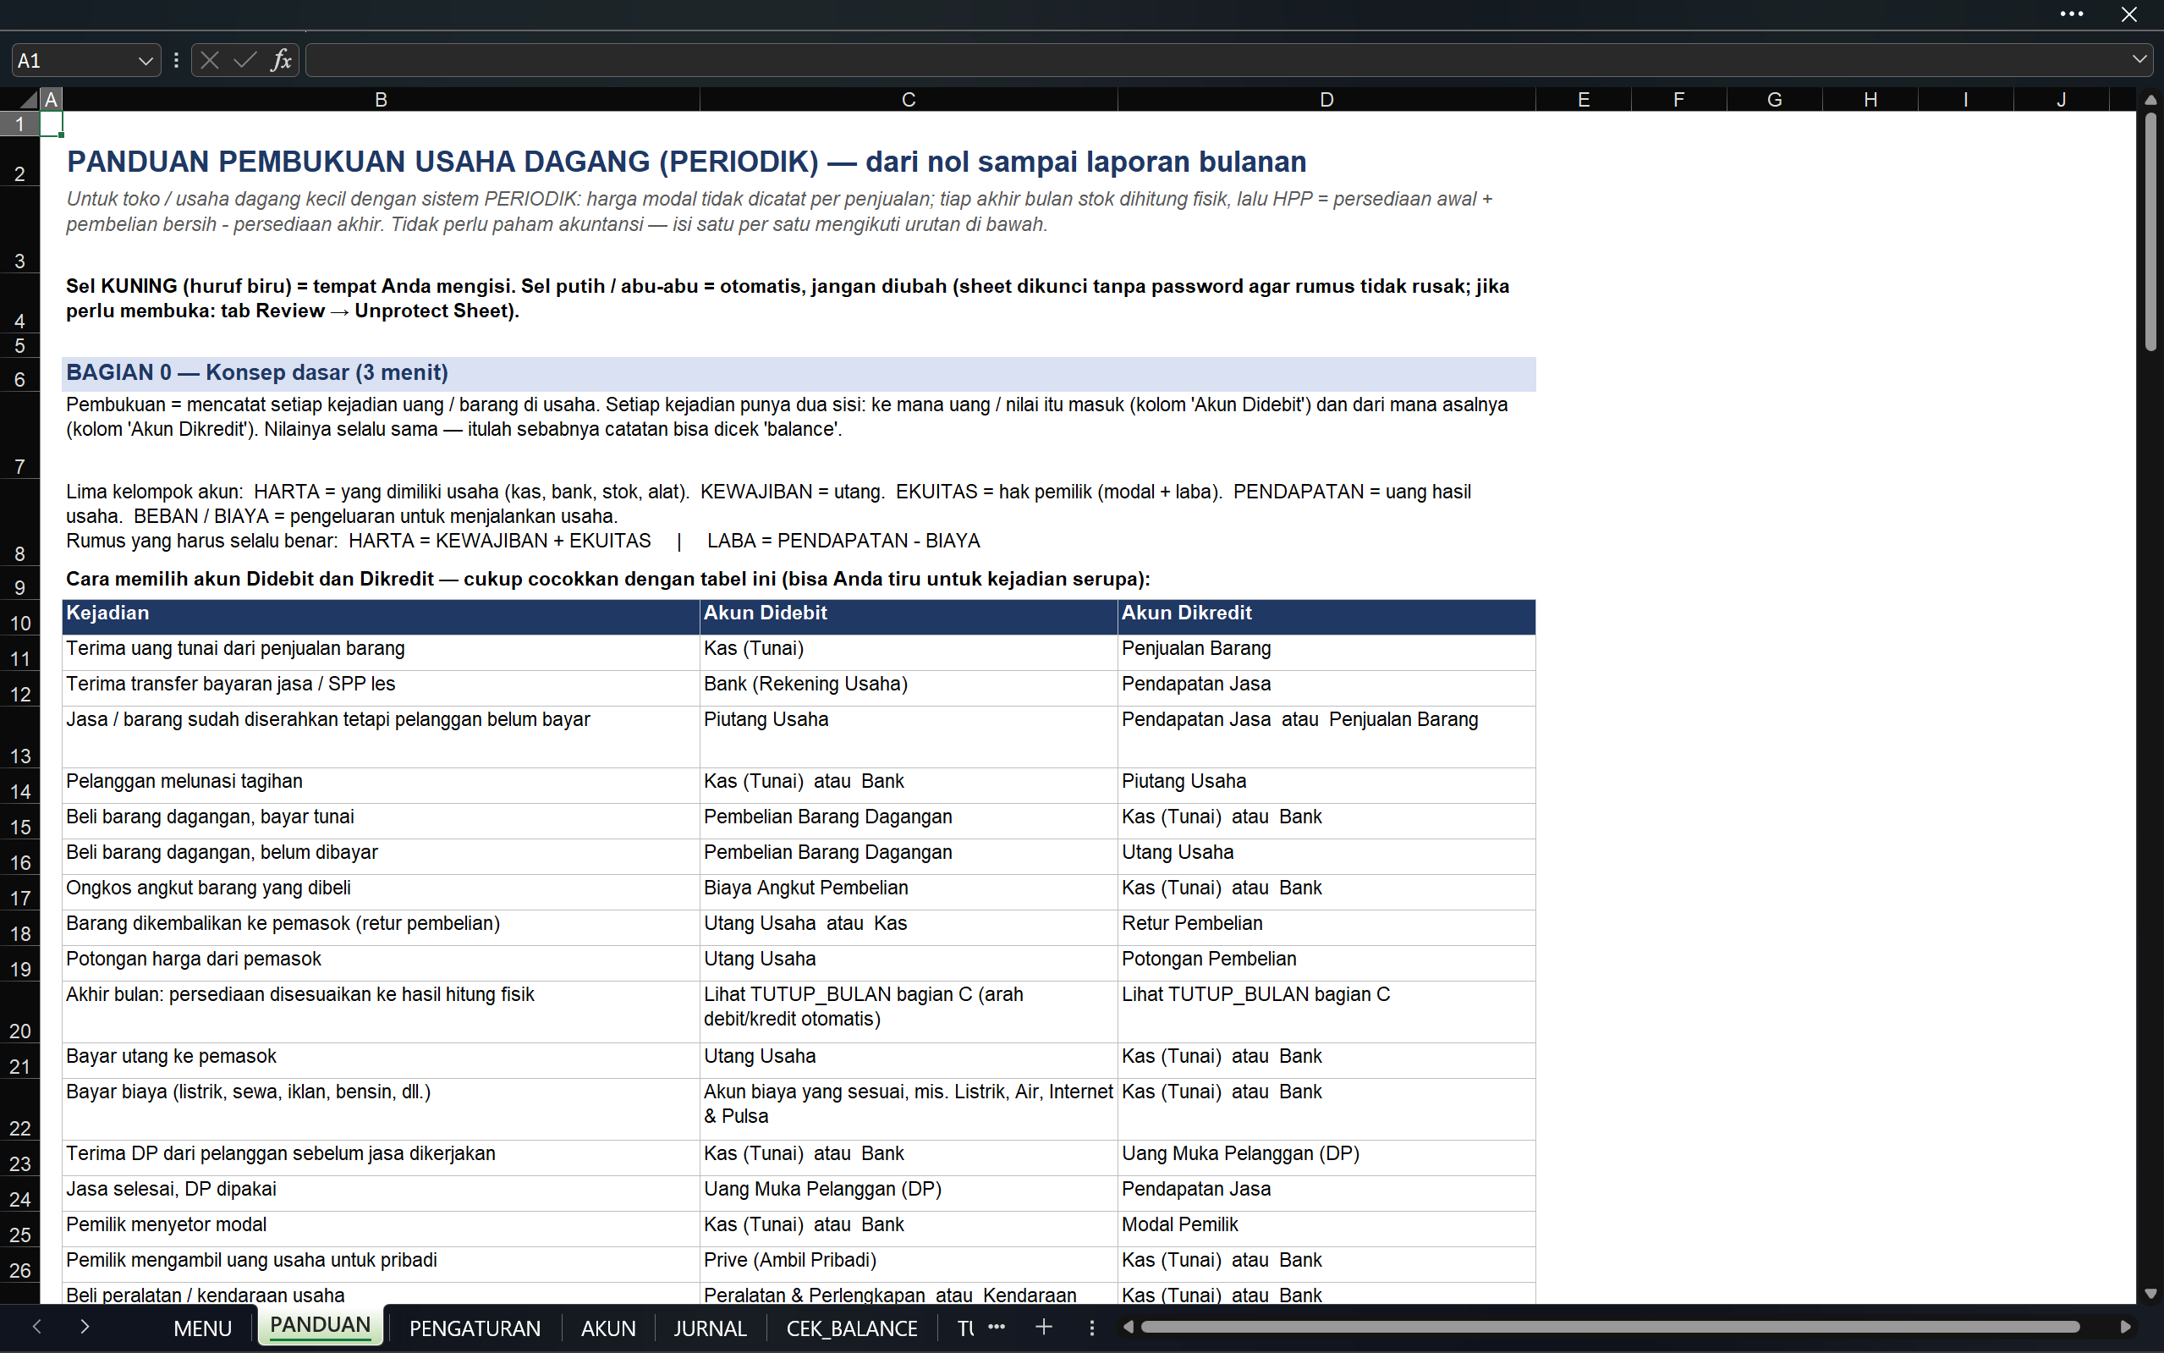Select the 'Prive (Ambil Pribadi)' cell
Image resolution: width=2164 pixels, height=1353 pixels.
pyautogui.click(x=909, y=1264)
